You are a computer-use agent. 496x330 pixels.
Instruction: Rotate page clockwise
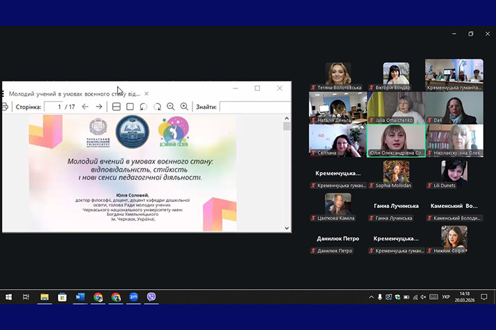(x=157, y=107)
